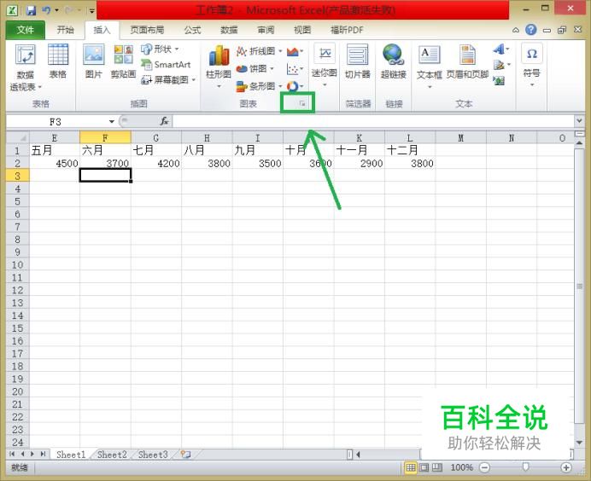
Task: Open the Shapes (形状) gallery
Action: [160, 49]
